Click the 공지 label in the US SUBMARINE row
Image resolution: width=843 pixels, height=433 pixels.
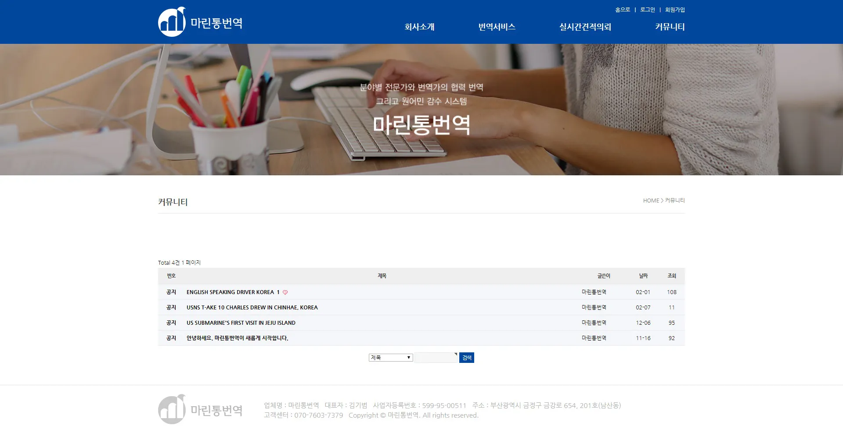(171, 323)
